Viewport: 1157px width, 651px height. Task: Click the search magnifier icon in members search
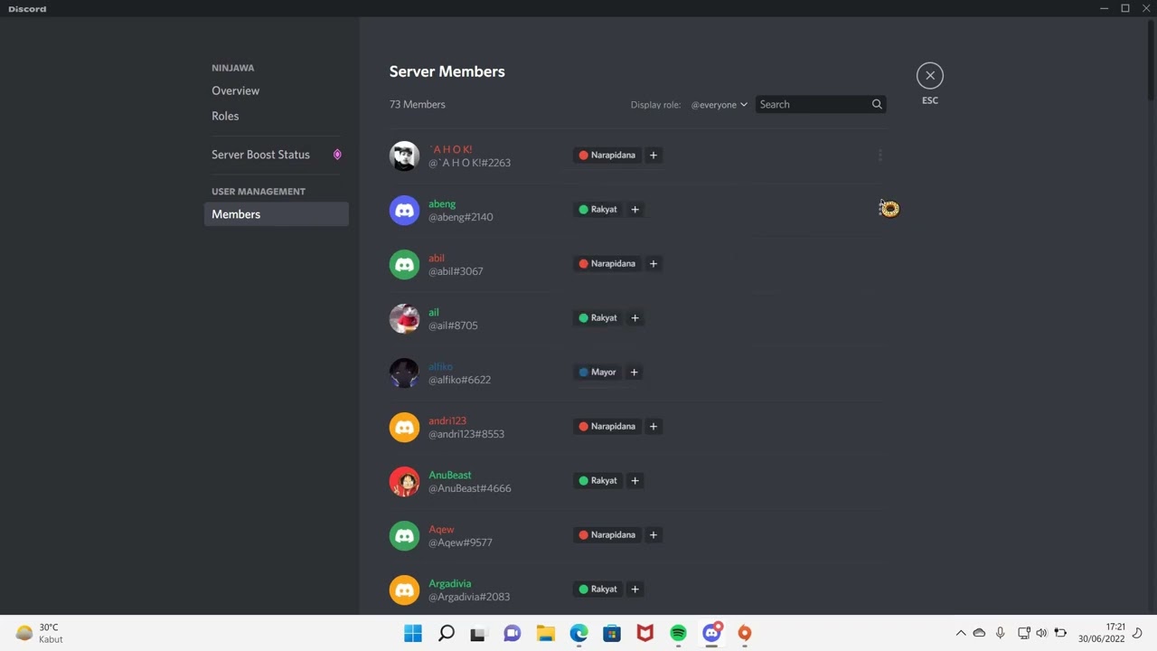click(877, 105)
